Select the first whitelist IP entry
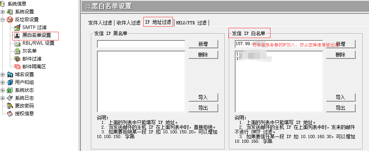 coord(252,54)
